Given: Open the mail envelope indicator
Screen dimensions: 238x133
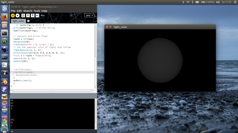Looking at the screenshot, I should point(197,2).
